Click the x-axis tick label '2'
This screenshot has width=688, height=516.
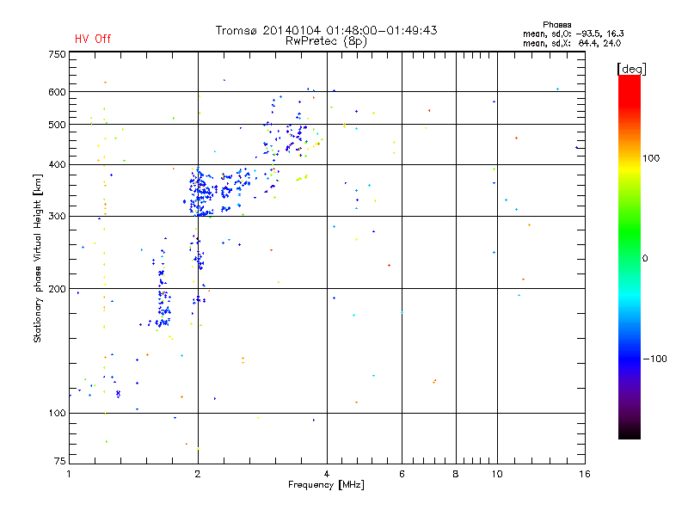pos(198,474)
